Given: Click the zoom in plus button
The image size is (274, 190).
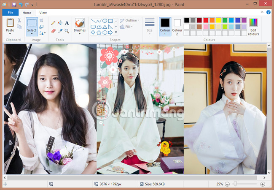Looking at the screenshot, I should pyautogui.click(x=263, y=184).
